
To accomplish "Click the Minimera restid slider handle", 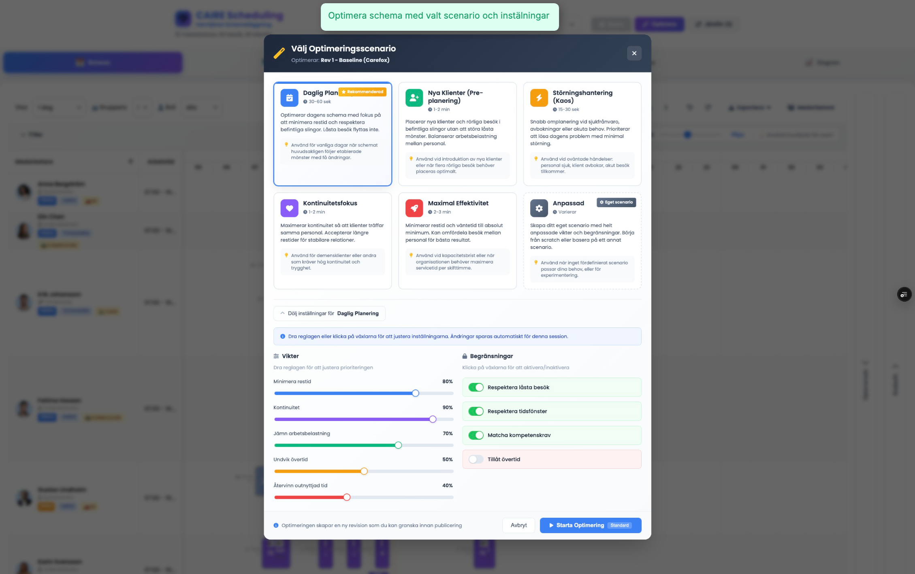I will [416, 393].
